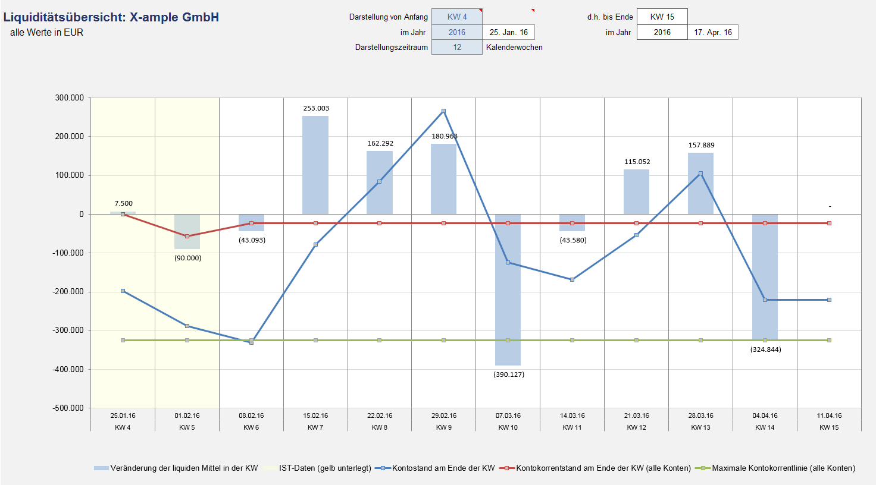Select the (324.844) data label at KW 14
The height and width of the screenshot is (485, 876).
(x=765, y=349)
